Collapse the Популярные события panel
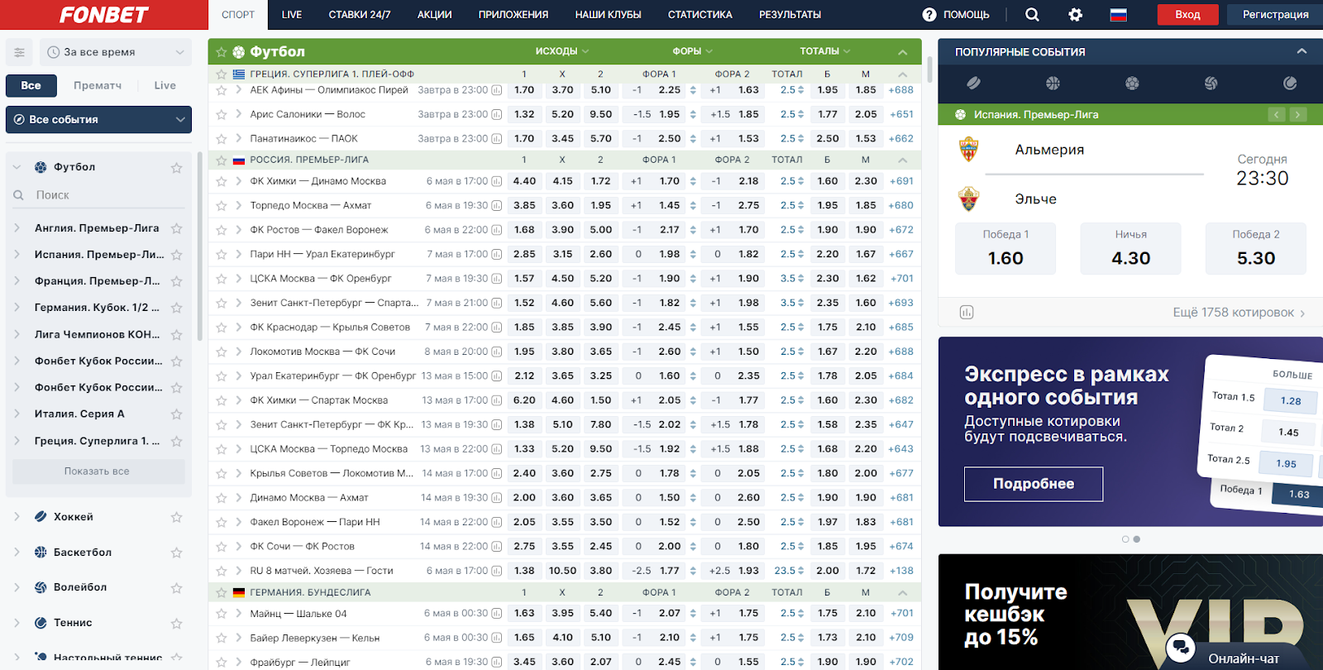The image size is (1323, 670). (x=1302, y=51)
